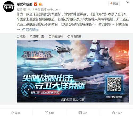
Task: Rotate image left with 向左旋转
Action: [x=56, y=36]
